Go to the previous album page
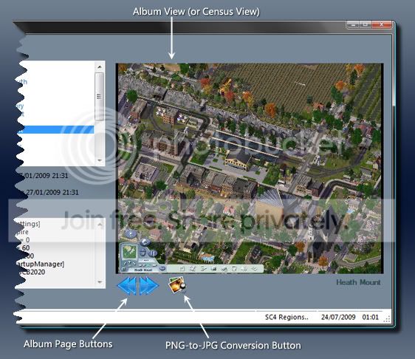Image resolution: width=415 pixels, height=359 pixels. coord(126,285)
